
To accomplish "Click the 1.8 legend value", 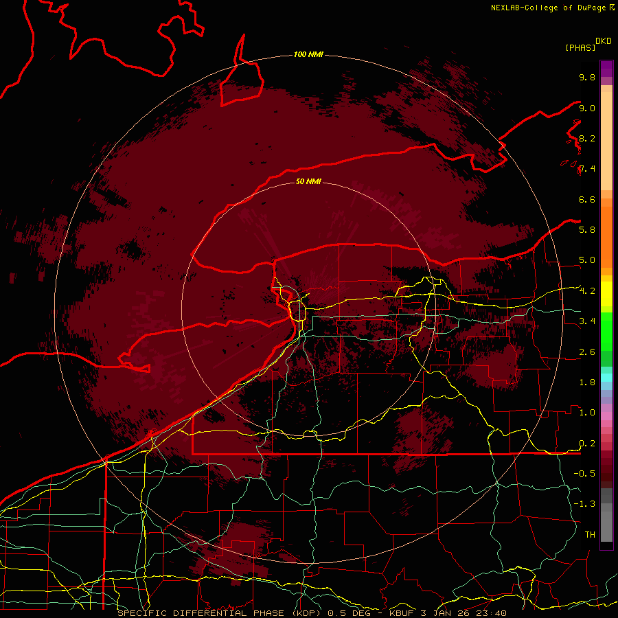I will pos(587,382).
